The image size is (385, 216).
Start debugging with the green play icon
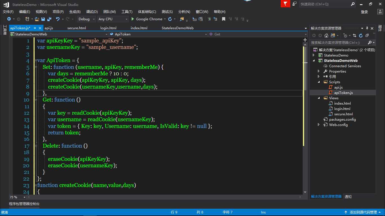(x=133, y=19)
